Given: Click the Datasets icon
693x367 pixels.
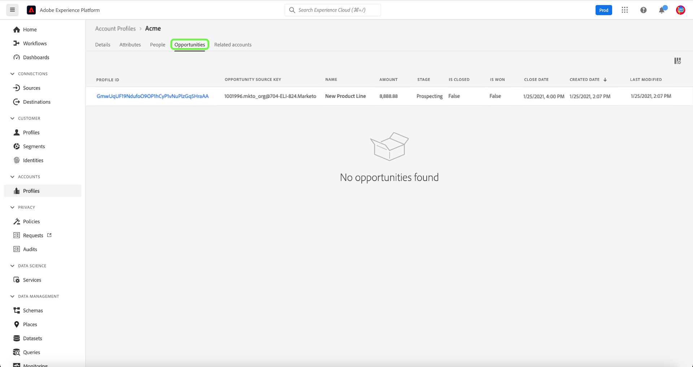Looking at the screenshot, I should click(x=17, y=338).
